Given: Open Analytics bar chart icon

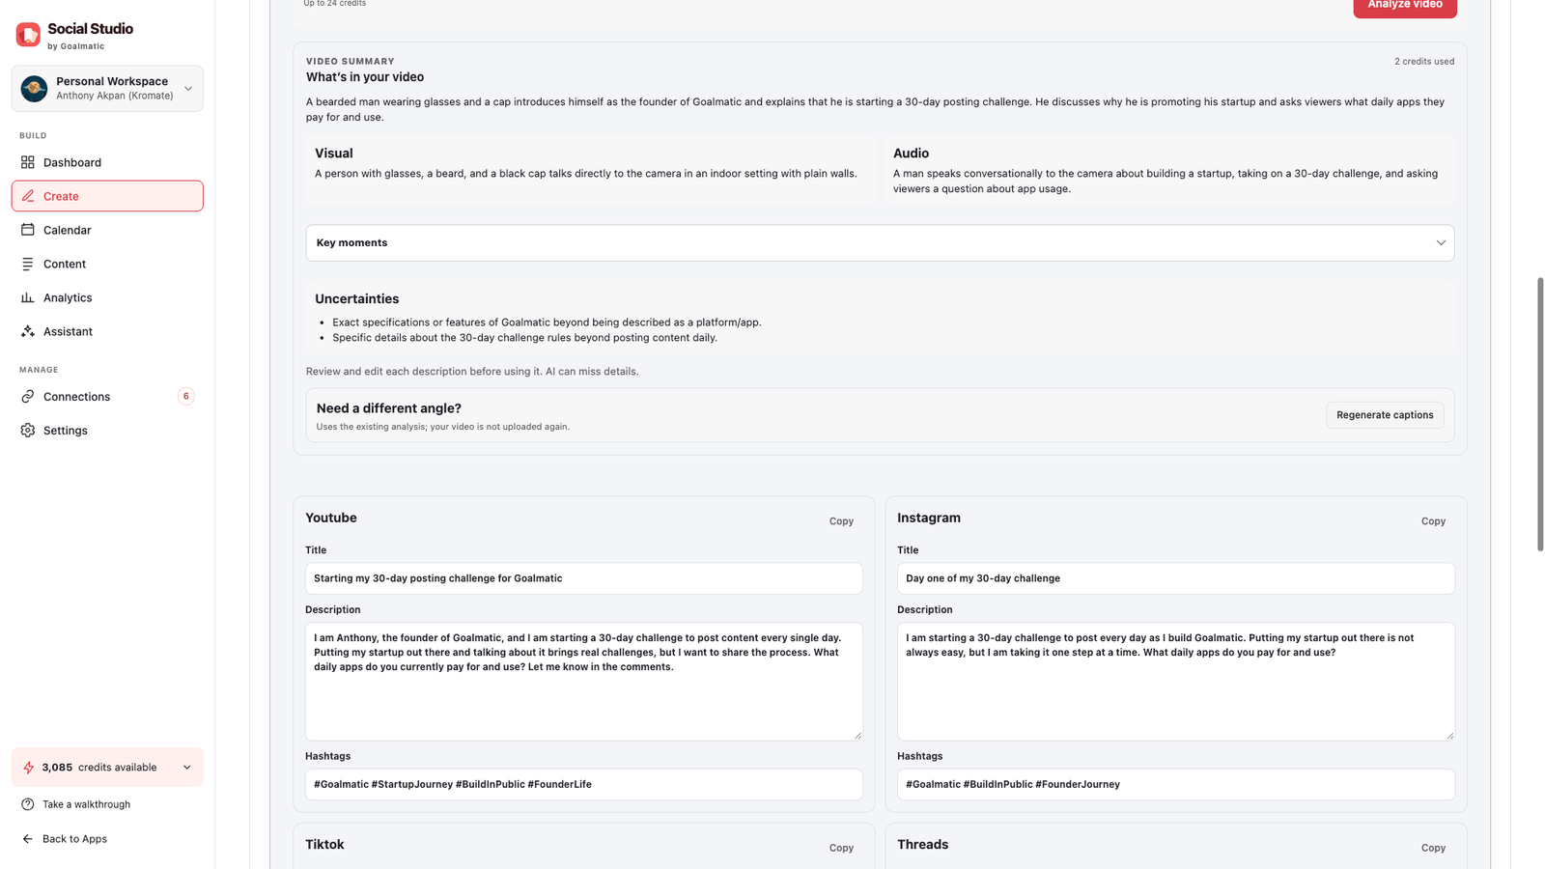Looking at the screenshot, I should 27,297.
